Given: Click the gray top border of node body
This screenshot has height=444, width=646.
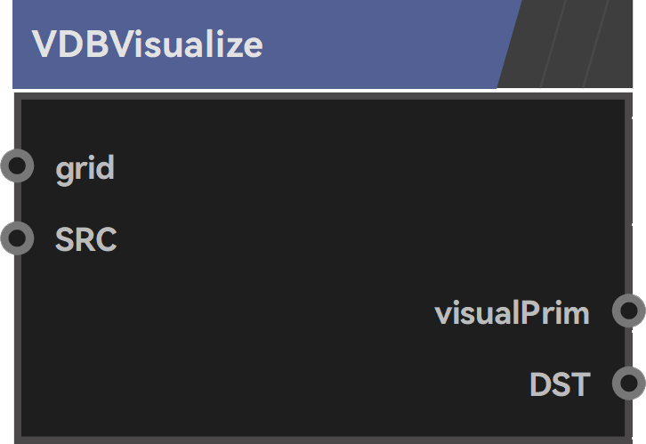Looking at the screenshot, I should (x=323, y=96).
